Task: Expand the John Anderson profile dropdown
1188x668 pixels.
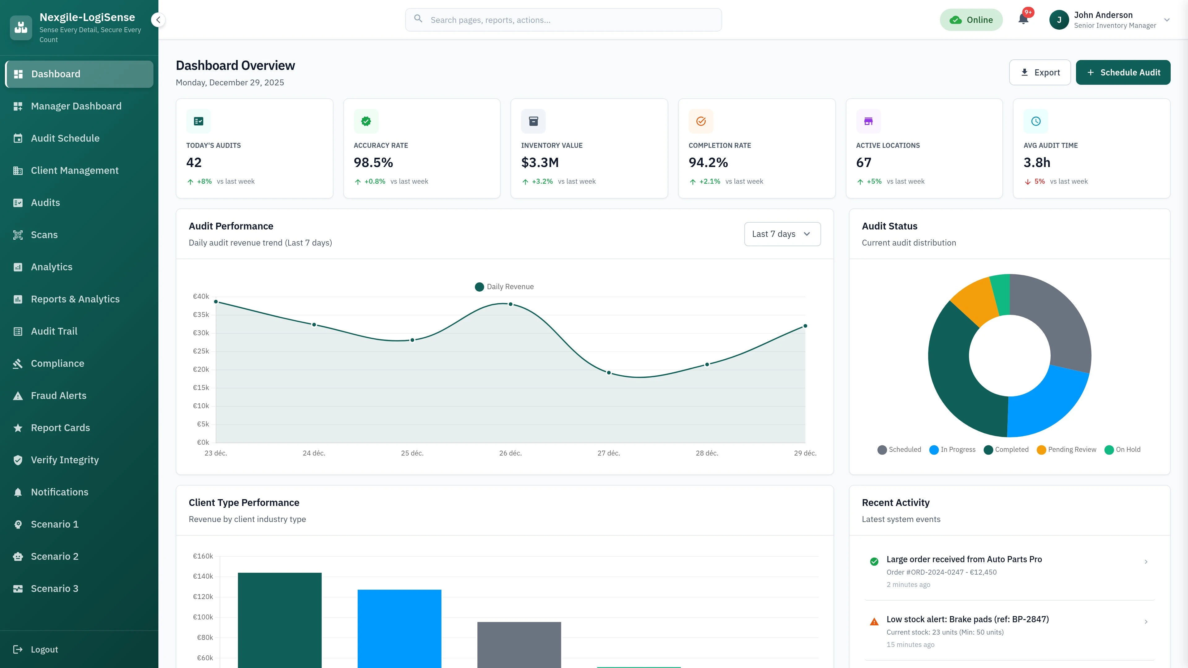Action: (1166, 20)
